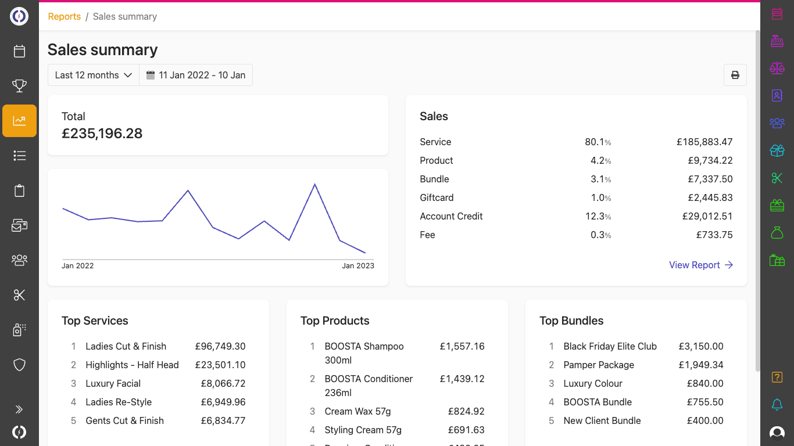
Task: Click the notifications bell icon
Action: coord(777,405)
